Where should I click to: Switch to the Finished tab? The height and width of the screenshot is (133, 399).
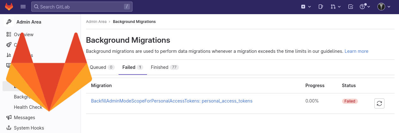tap(165, 67)
